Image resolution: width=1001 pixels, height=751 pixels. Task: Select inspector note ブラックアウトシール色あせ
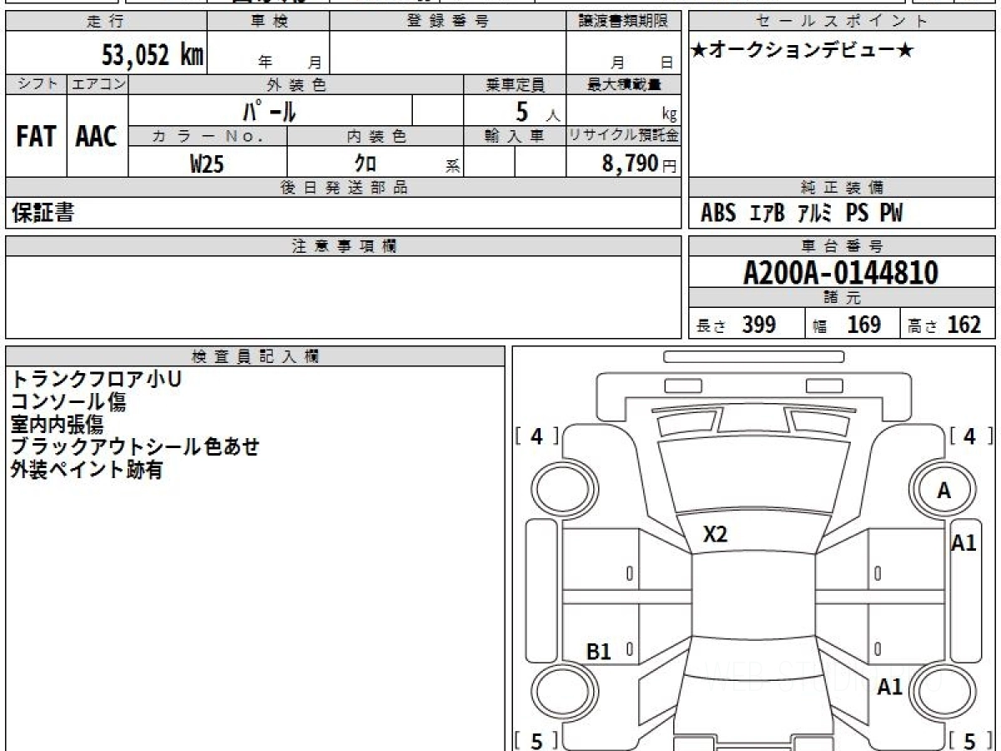pyautogui.click(x=135, y=446)
